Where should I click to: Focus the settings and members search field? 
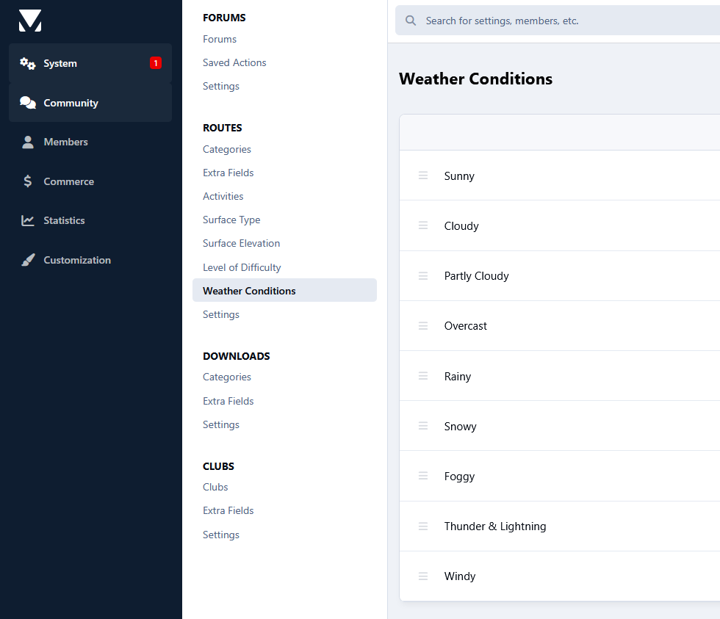tap(558, 21)
